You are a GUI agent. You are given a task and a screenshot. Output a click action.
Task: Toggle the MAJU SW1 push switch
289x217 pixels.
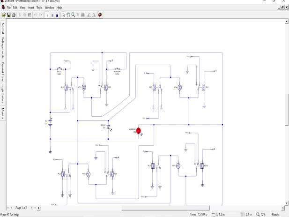59,69
